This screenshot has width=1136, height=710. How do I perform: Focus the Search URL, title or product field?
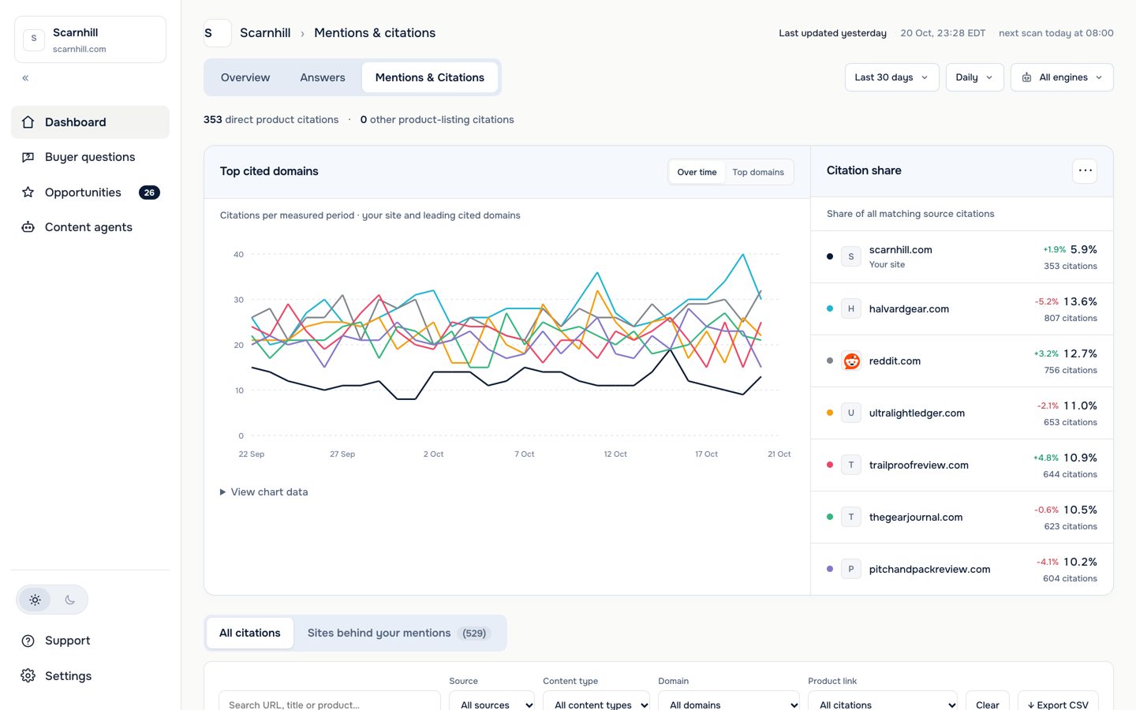[330, 701]
